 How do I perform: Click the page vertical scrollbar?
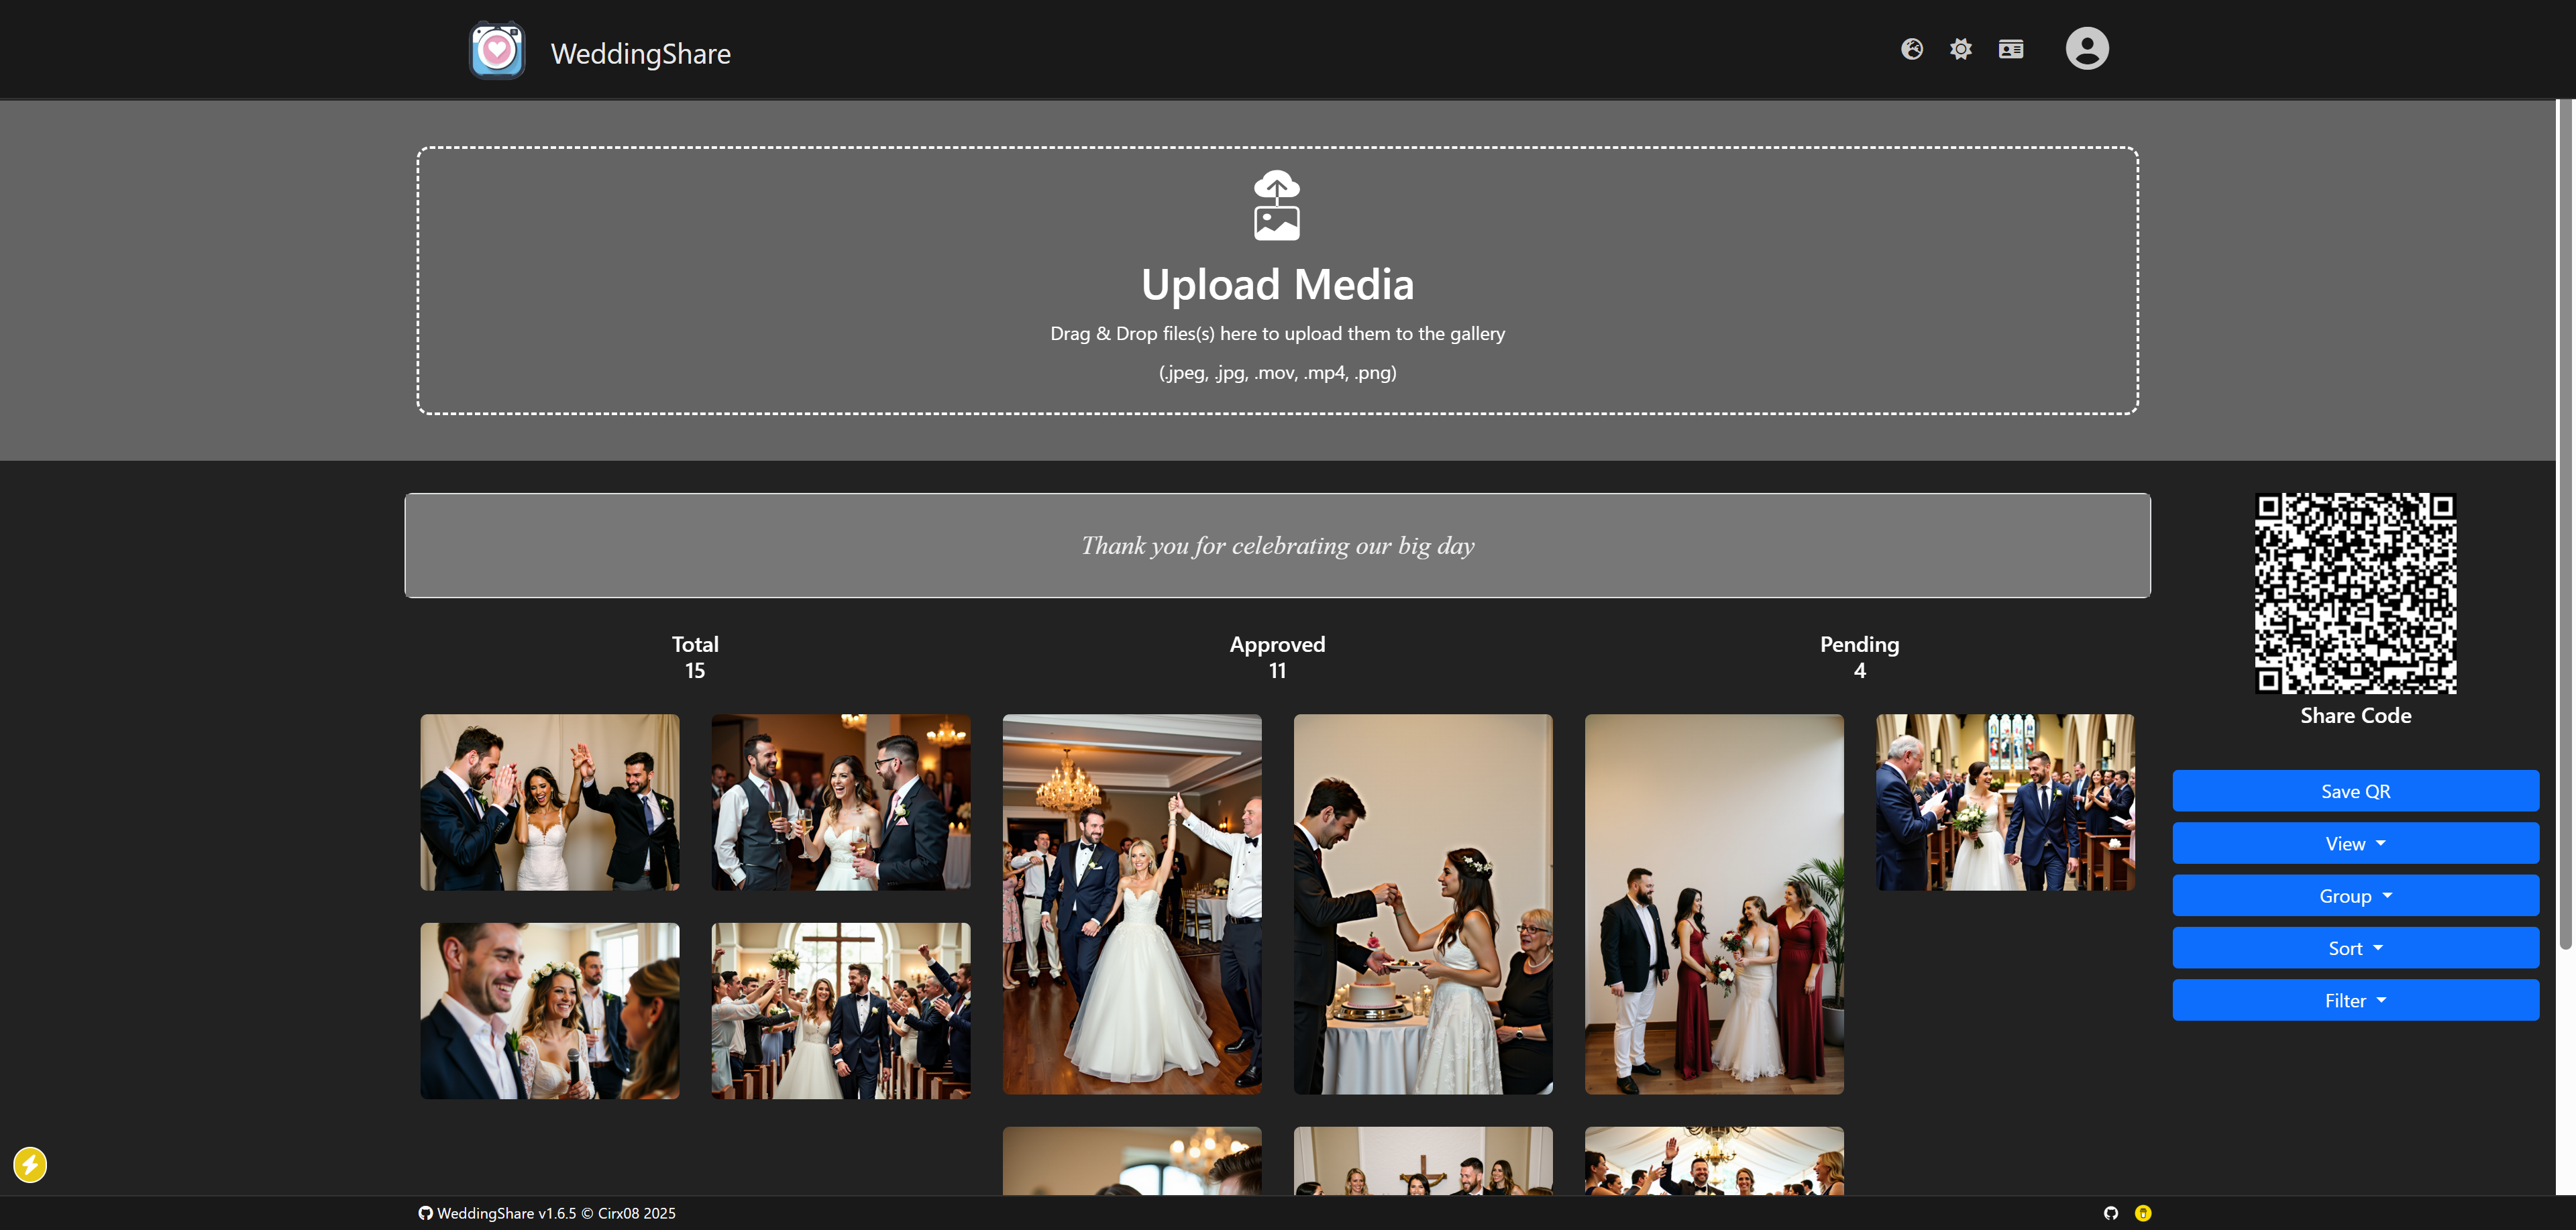(2565, 525)
